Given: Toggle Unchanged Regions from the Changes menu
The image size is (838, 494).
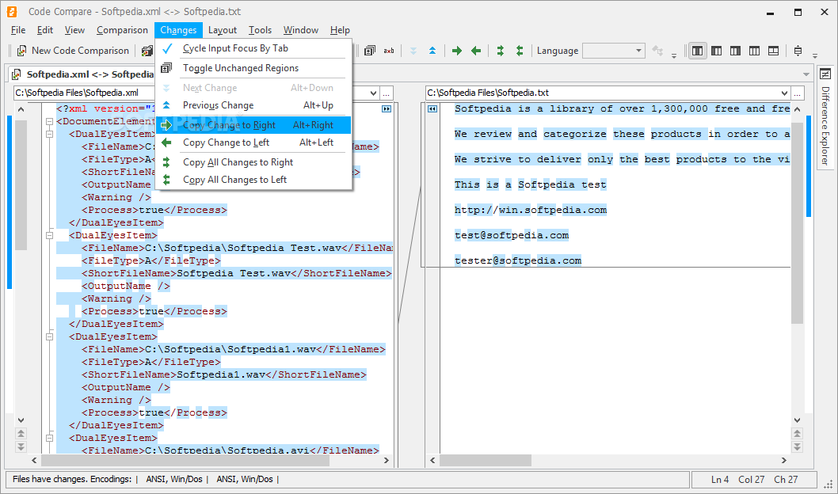Looking at the screenshot, I should tap(240, 68).
